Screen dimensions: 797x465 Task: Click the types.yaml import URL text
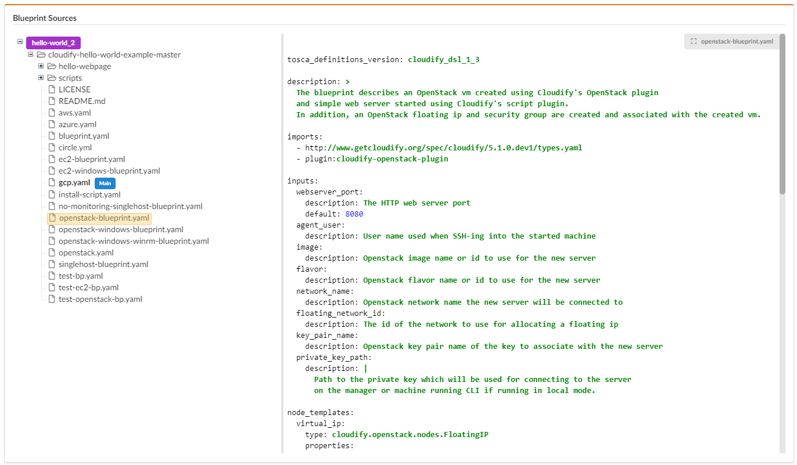443,147
